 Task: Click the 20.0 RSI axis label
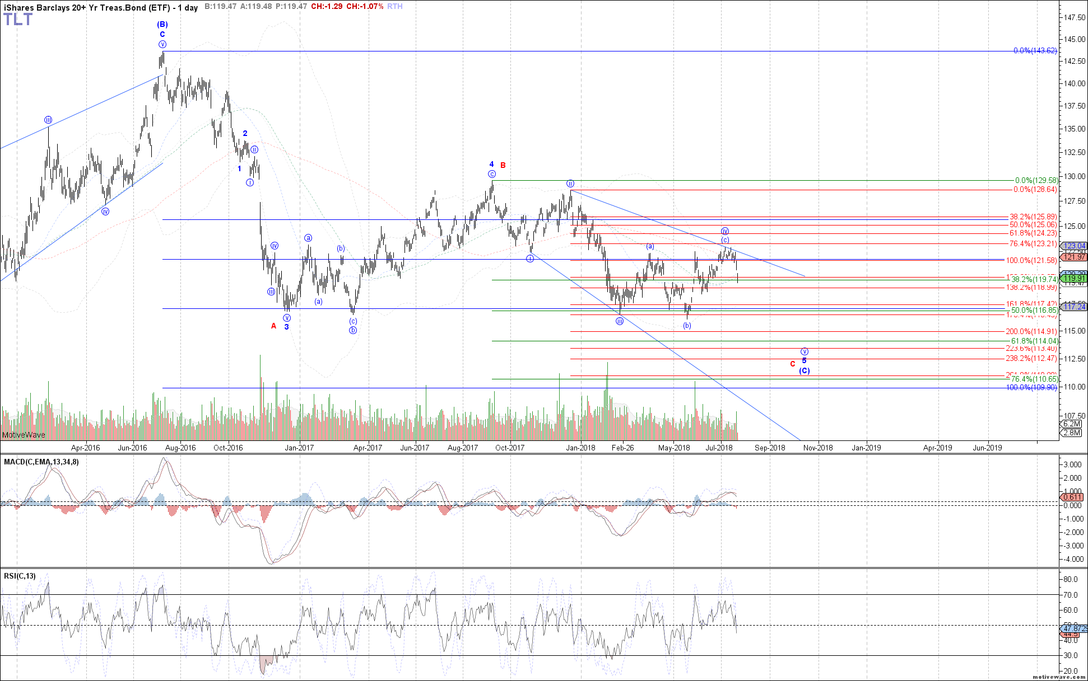coord(1070,671)
